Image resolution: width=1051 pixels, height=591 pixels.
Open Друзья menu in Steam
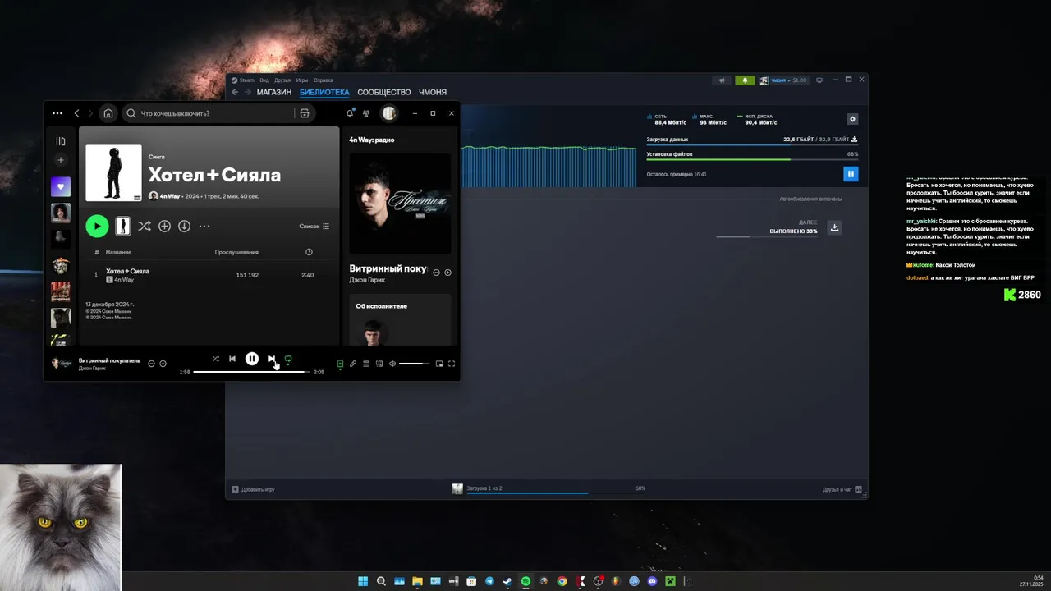coord(282,80)
